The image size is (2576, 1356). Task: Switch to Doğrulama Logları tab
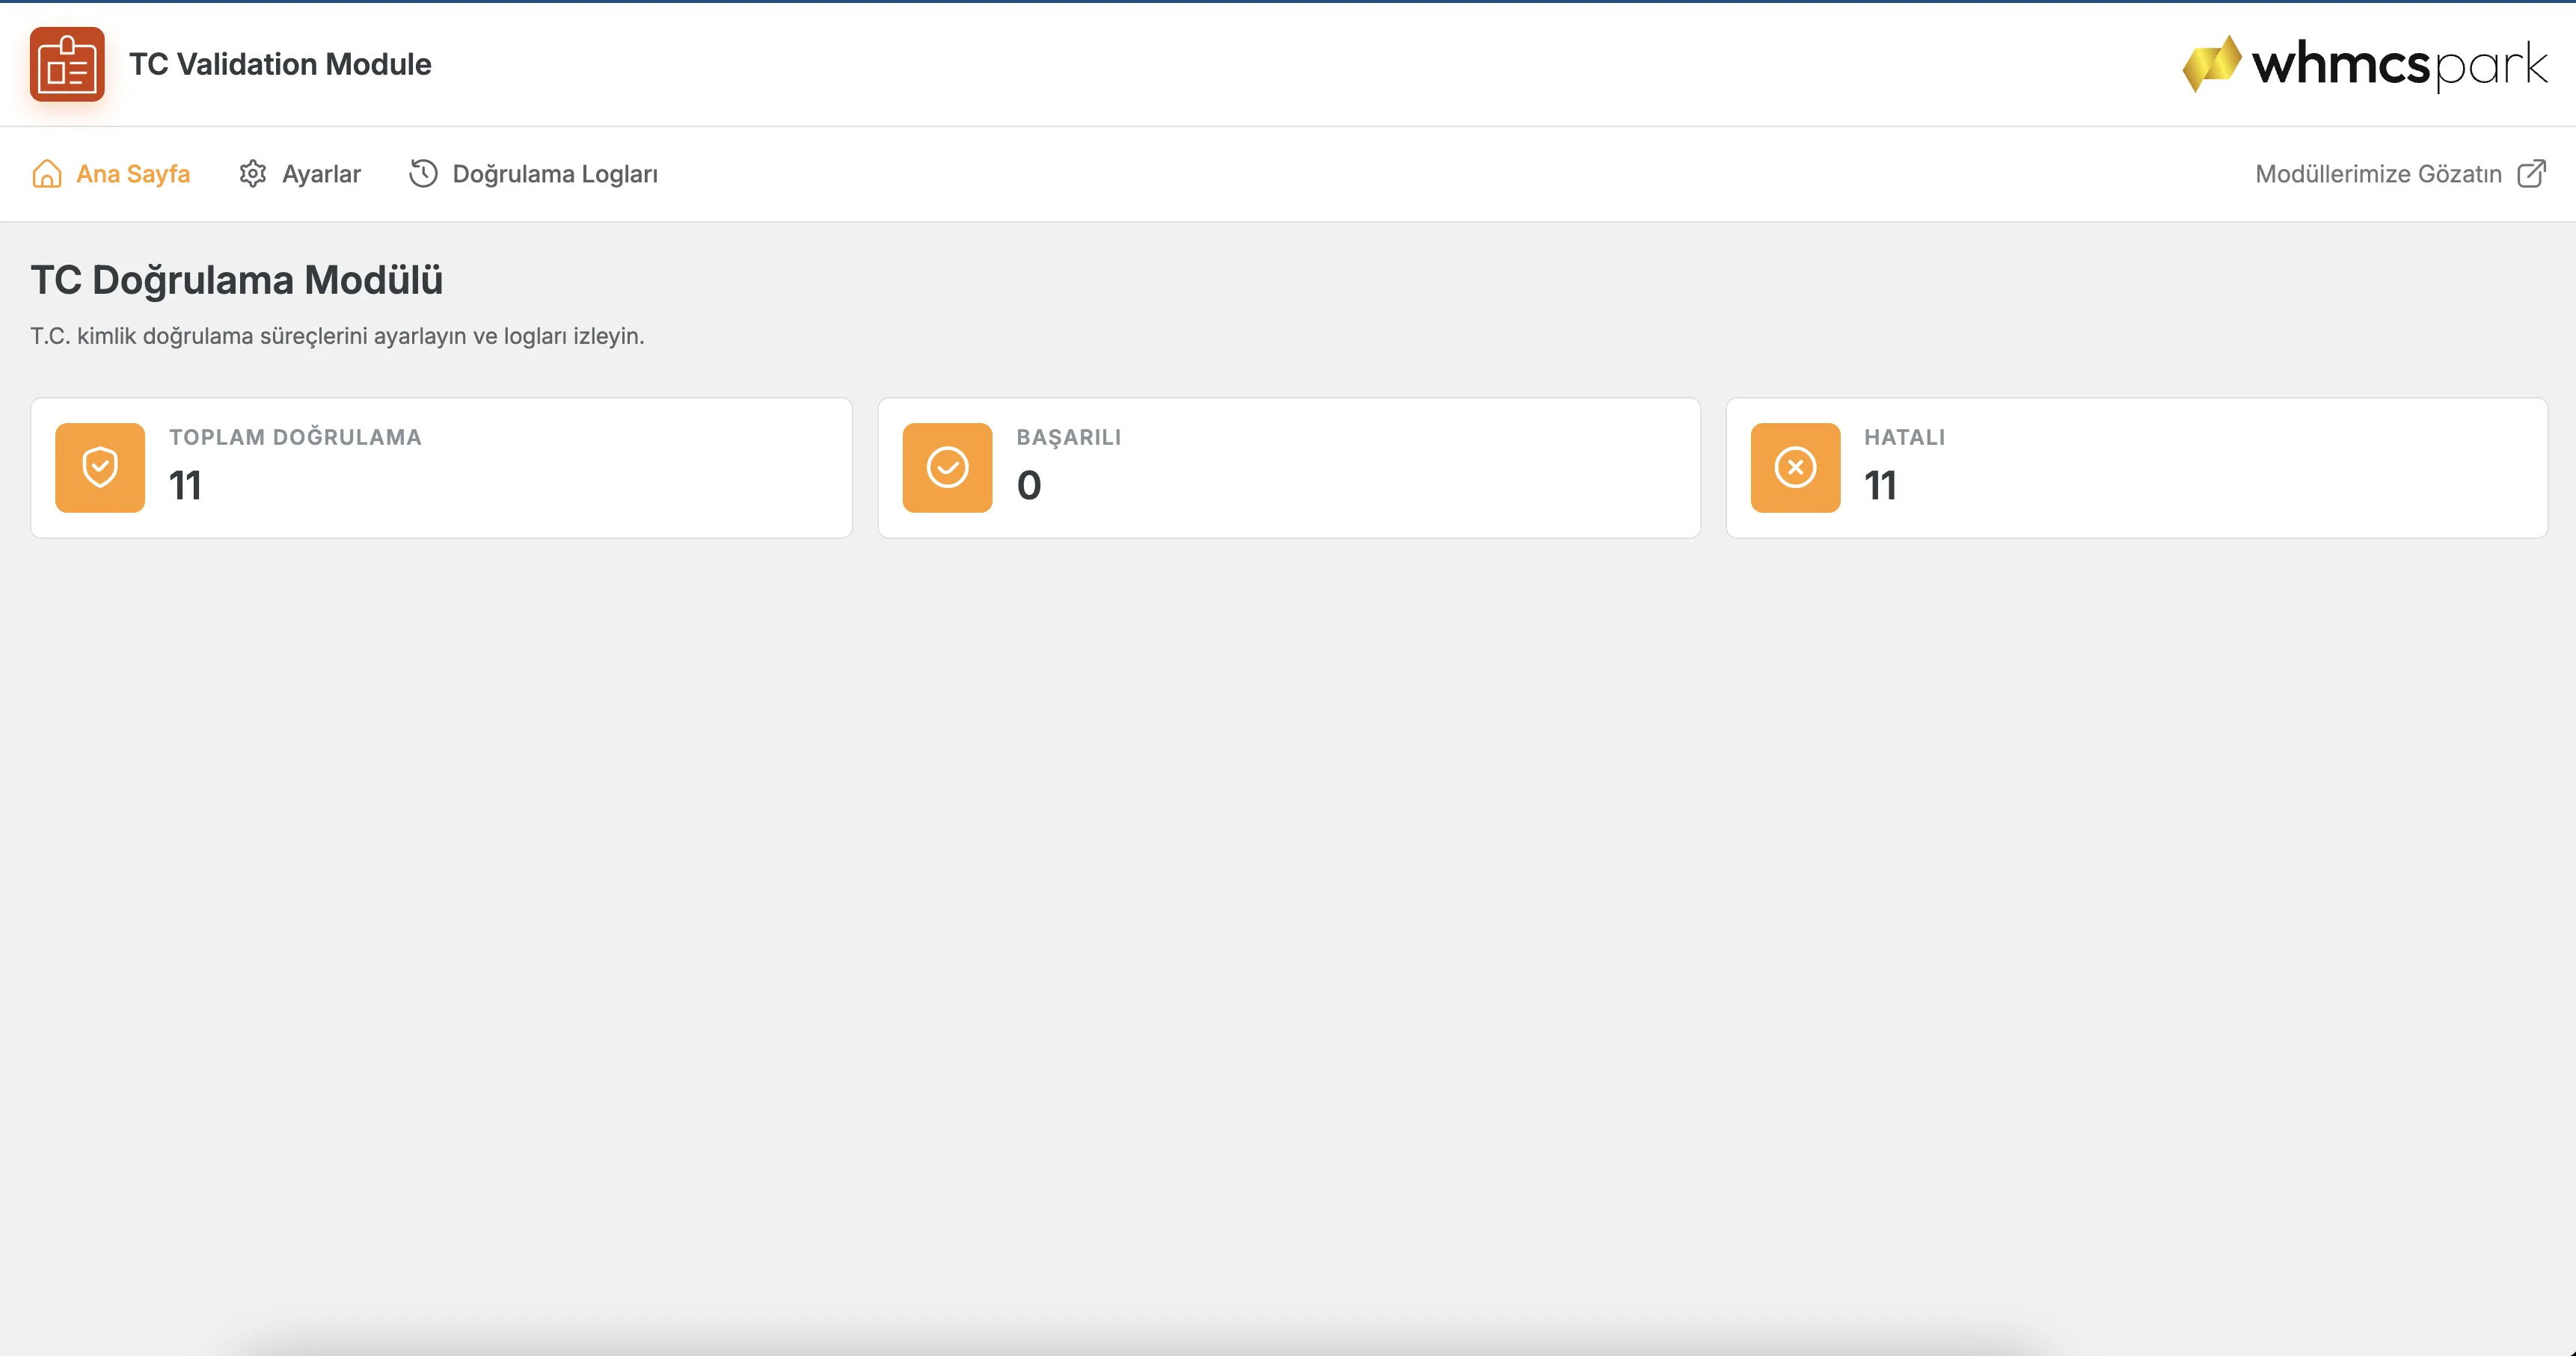[533, 174]
